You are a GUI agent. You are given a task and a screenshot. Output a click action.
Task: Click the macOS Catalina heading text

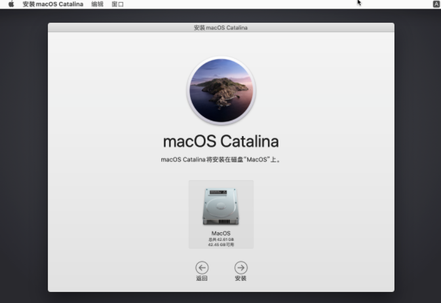(x=221, y=141)
